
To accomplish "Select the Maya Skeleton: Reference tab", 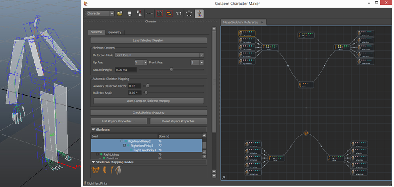I will pyautogui.click(x=240, y=22).
